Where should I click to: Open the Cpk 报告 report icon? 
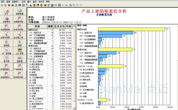pyautogui.click(x=20, y=51)
